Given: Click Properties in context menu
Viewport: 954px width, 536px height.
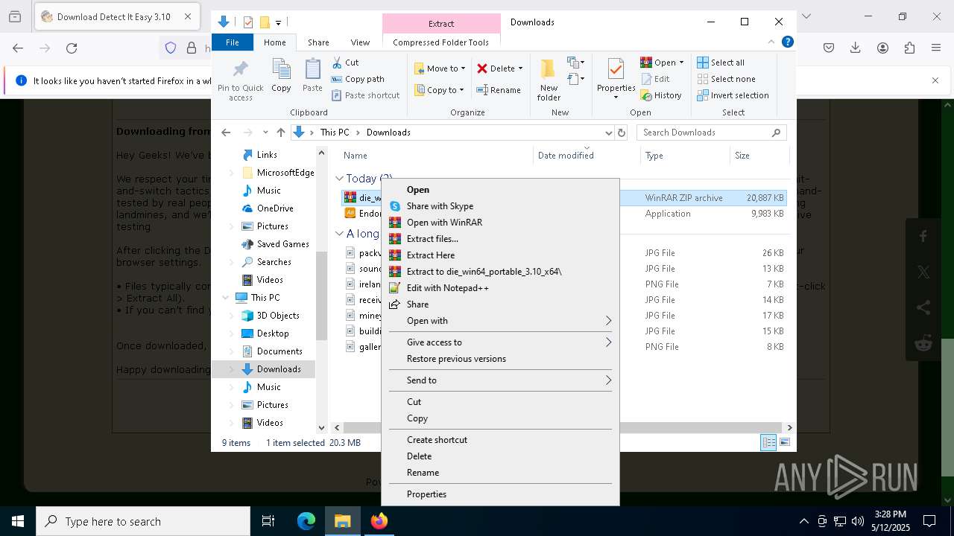Looking at the screenshot, I should (x=500, y=494).
